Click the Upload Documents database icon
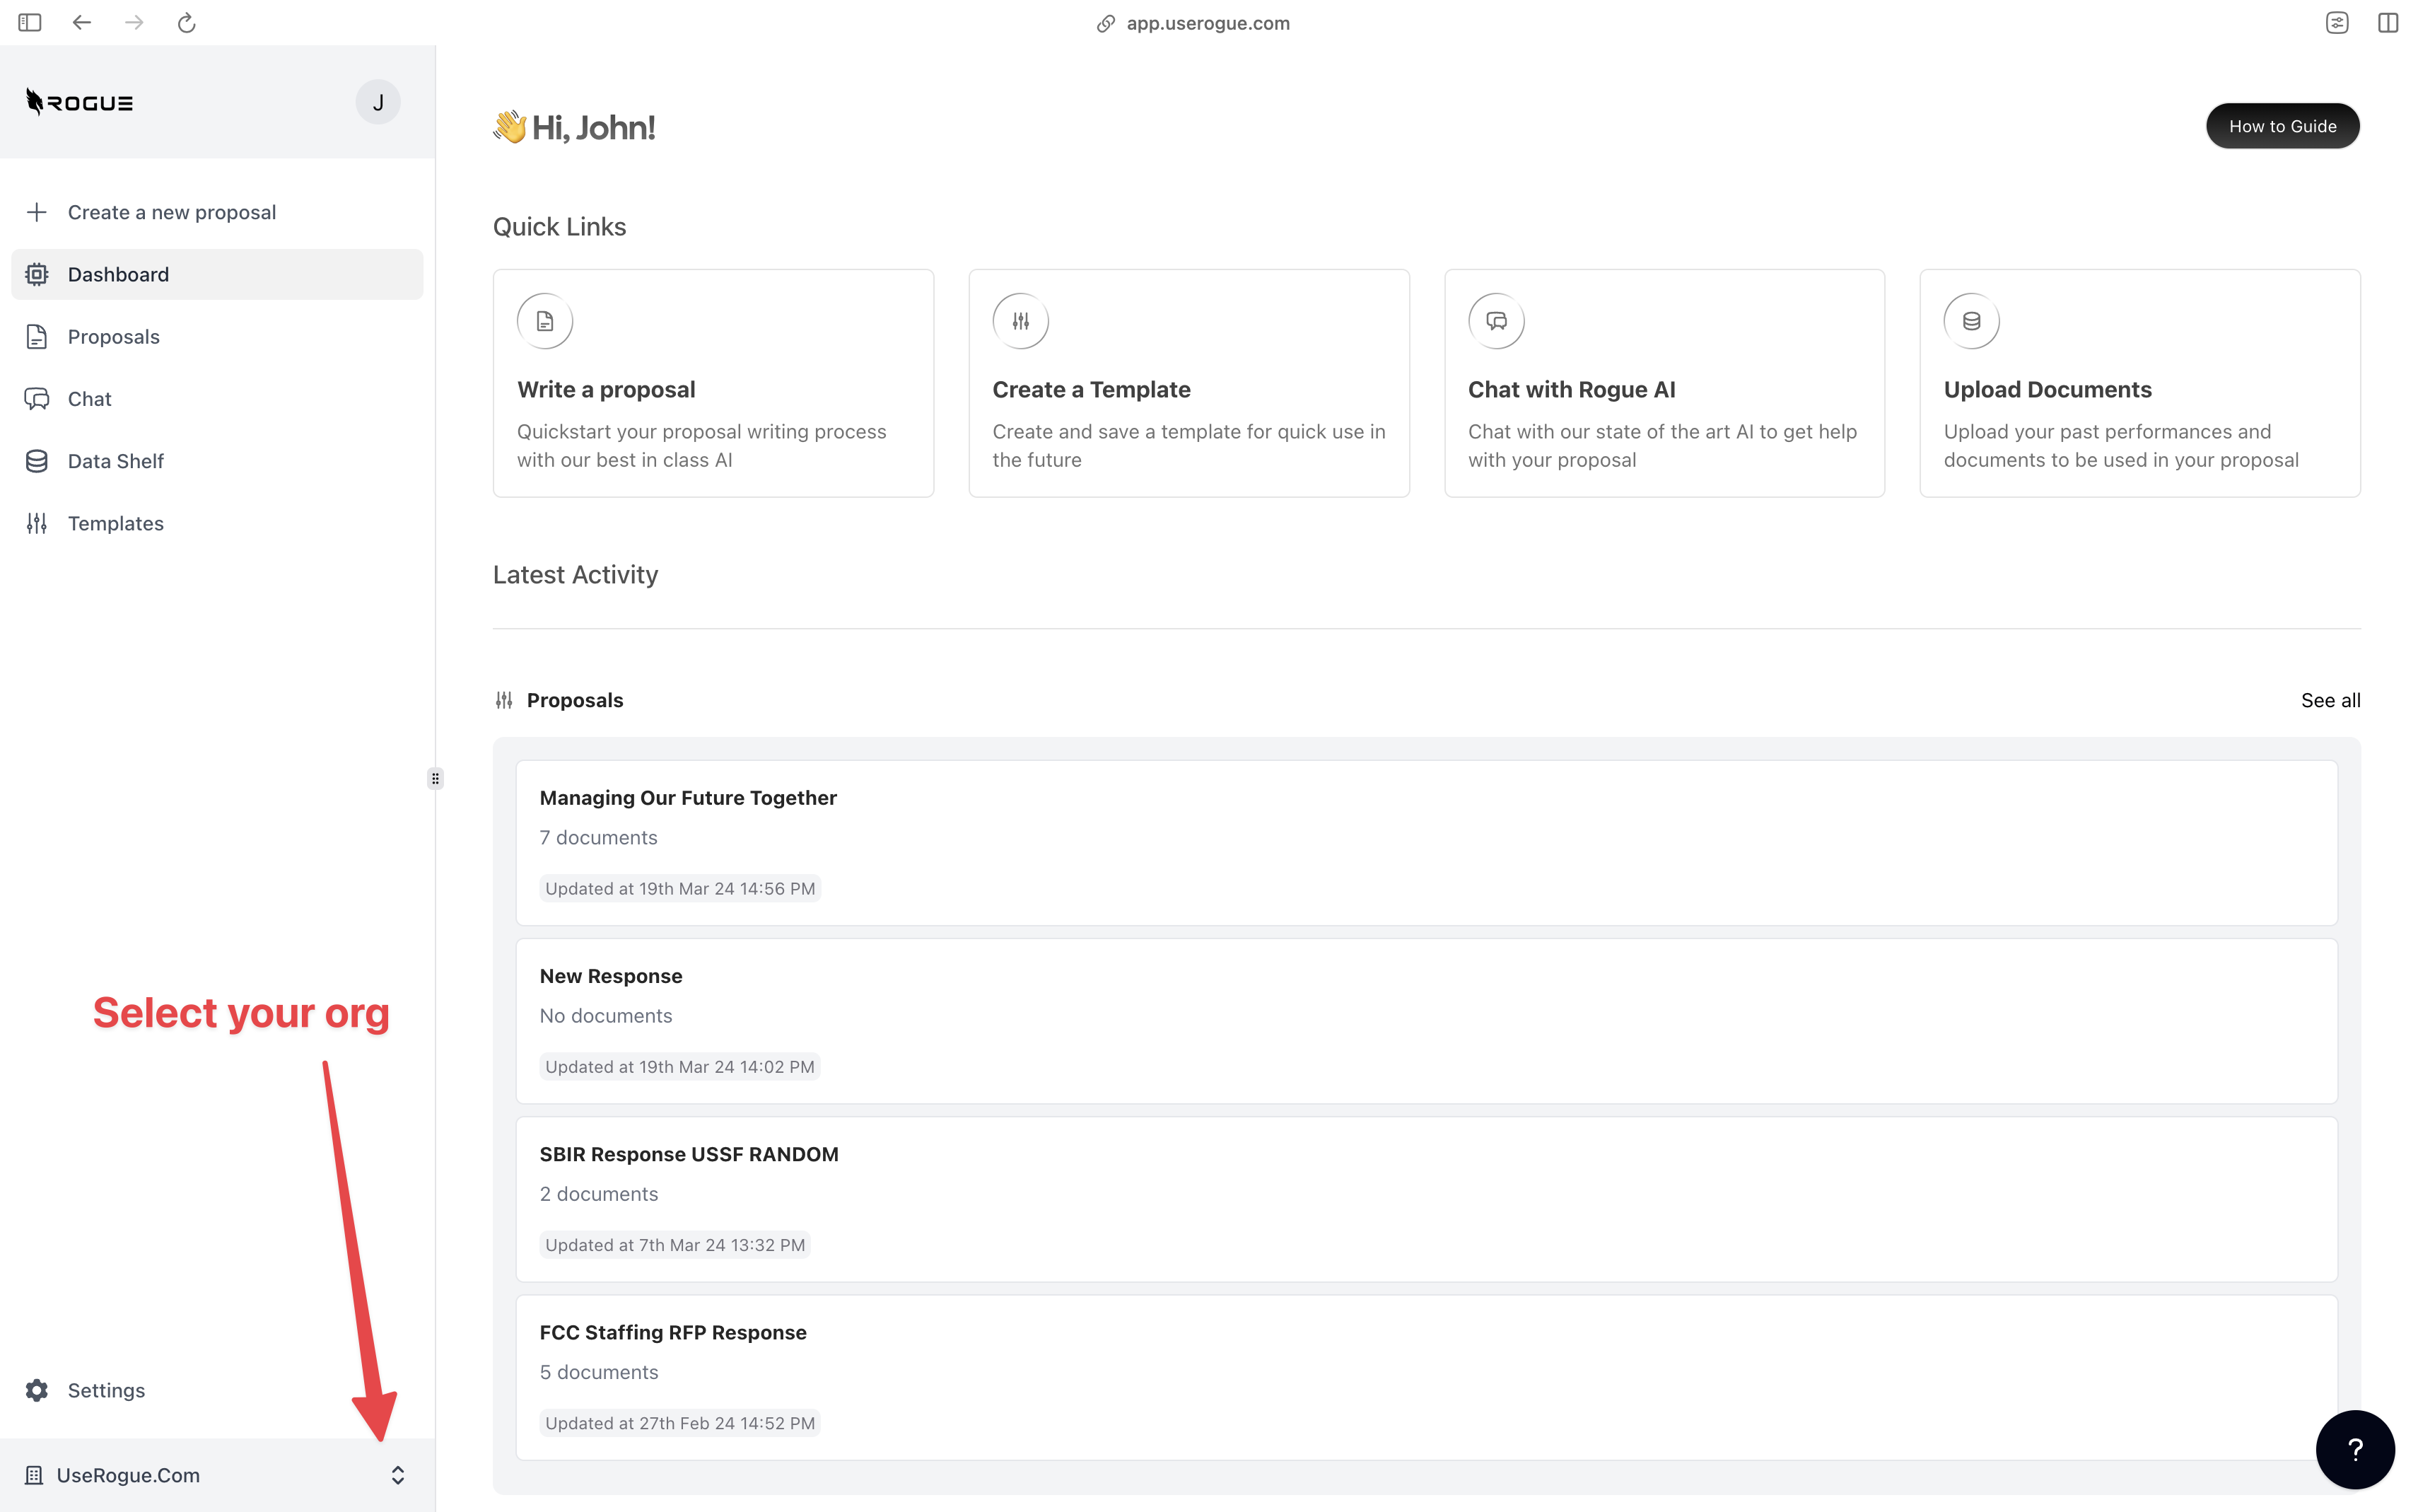Viewport: 2418px width, 1512px height. click(1970, 321)
